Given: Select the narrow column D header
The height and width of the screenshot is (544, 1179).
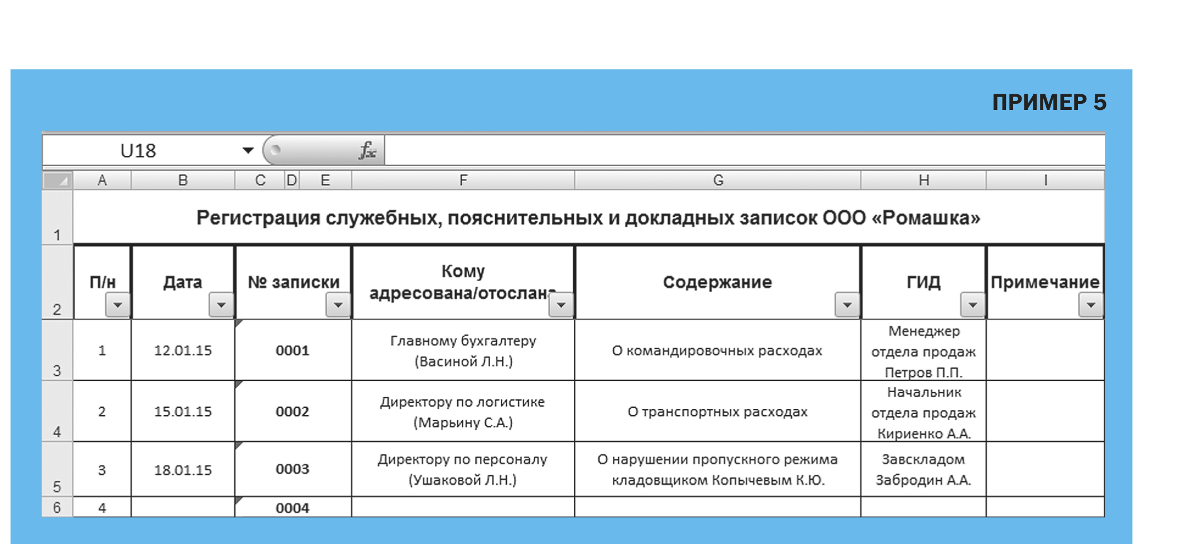Looking at the screenshot, I should [x=292, y=180].
